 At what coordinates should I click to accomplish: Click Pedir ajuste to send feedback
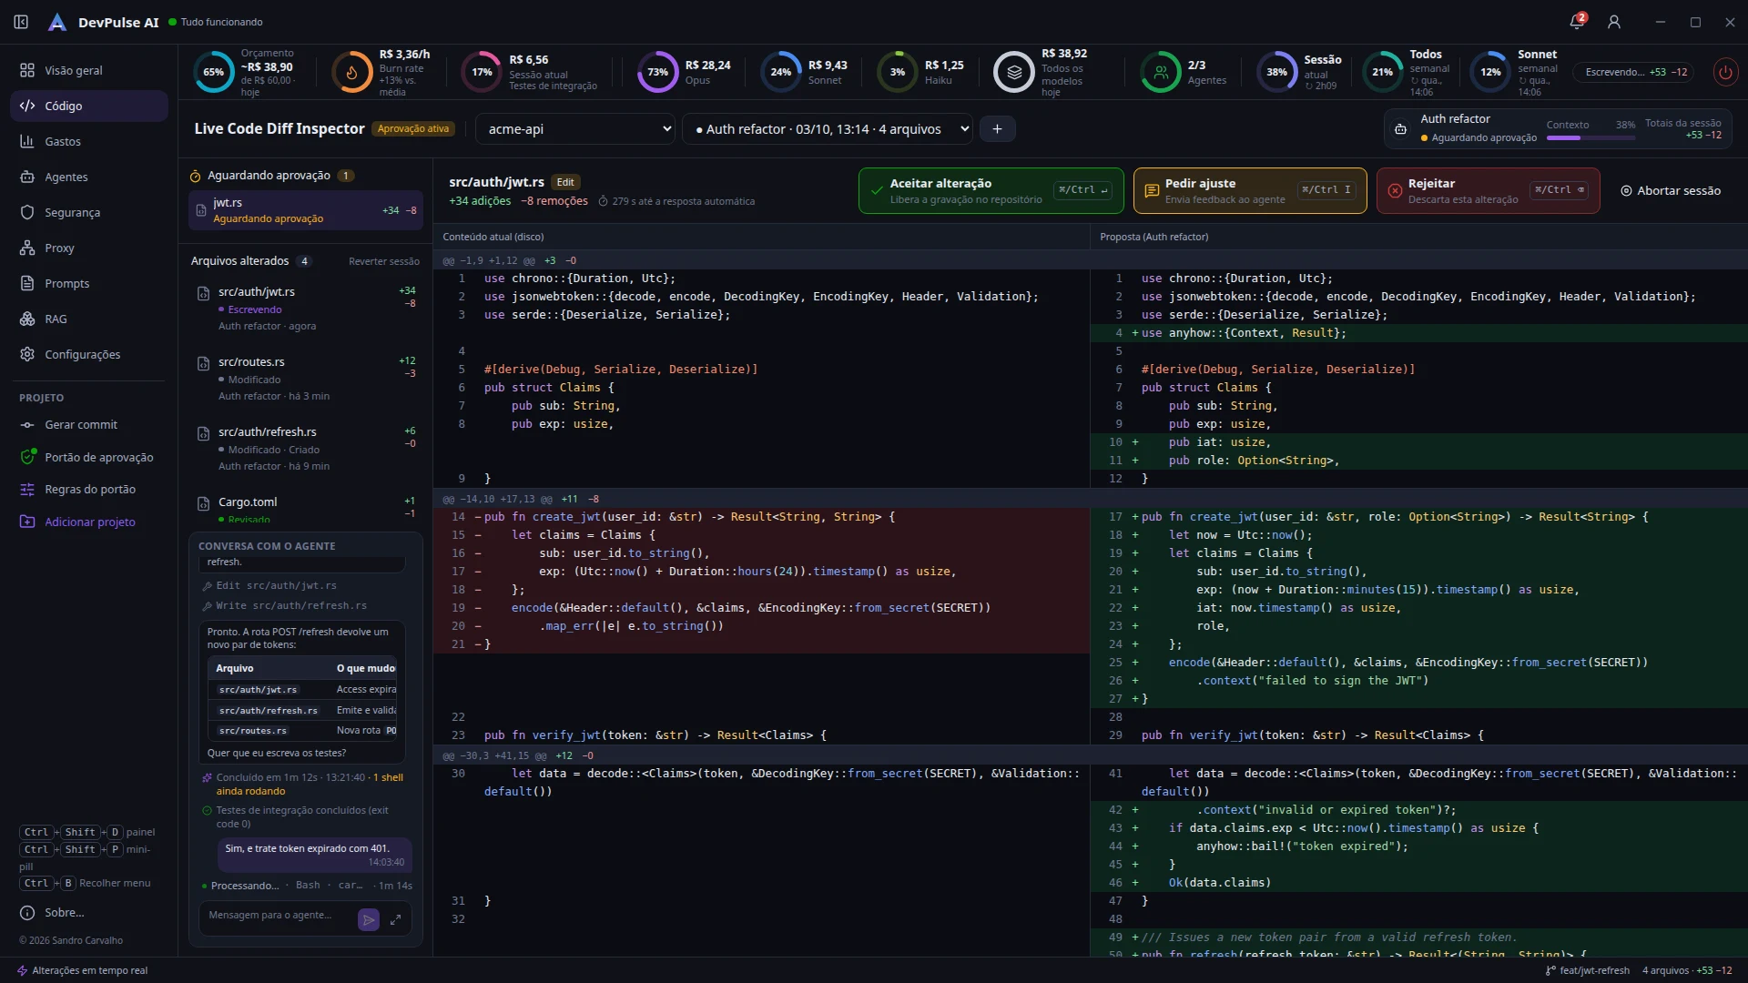pyautogui.click(x=1250, y=191)
